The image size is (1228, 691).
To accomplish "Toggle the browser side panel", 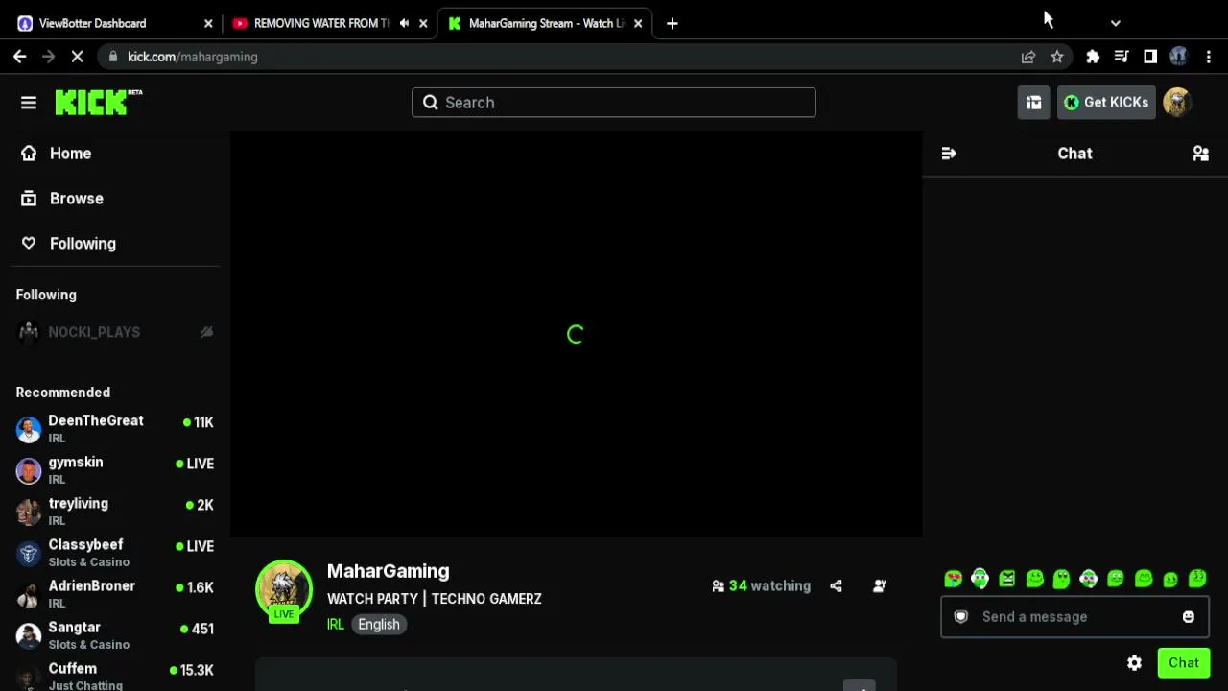I will (1150, 57).
